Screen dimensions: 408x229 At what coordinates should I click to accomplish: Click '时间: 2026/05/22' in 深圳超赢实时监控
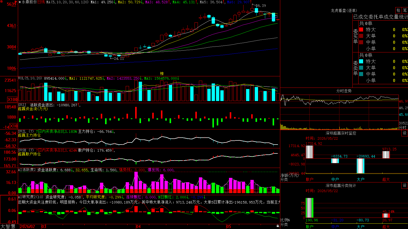tap(322, 138)
